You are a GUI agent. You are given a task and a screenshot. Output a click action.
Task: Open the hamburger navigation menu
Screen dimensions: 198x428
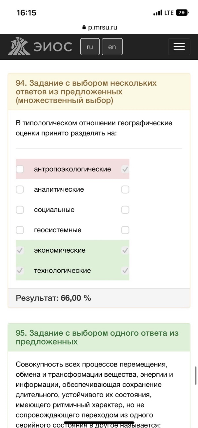point(179,47)
